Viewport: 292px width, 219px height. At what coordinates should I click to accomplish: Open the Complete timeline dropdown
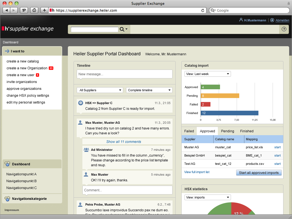[149, 90]
